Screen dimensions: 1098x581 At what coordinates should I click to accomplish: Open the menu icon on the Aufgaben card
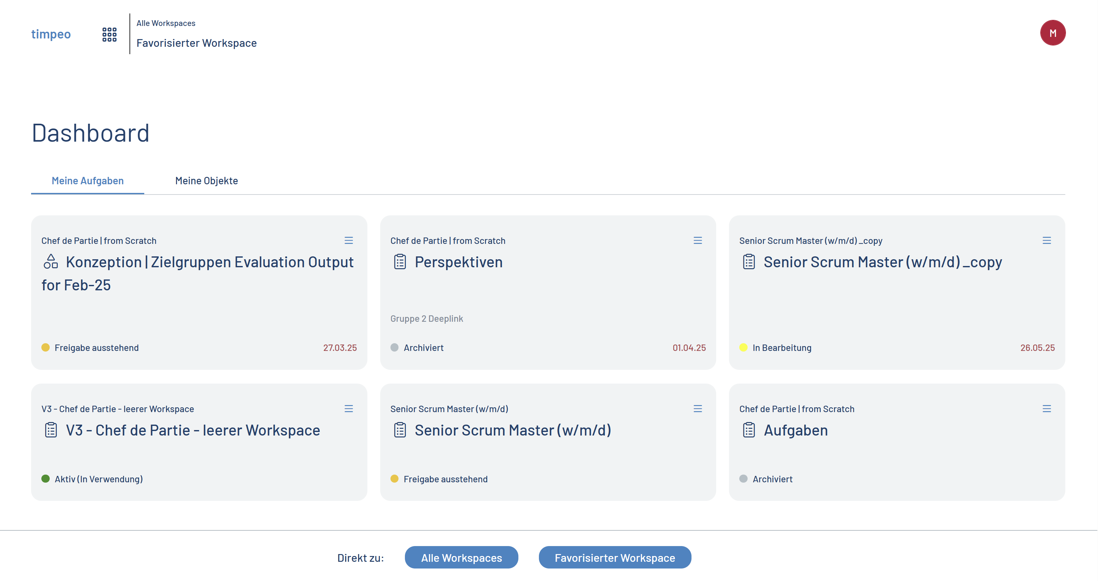[x=1046, y=409]
